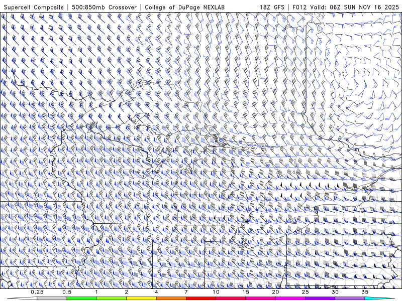Image resolution: width=402 pixels, height=301 pixels.
Task: Click the bright green segment between 0.5 and 1
Action: [82, 298]
